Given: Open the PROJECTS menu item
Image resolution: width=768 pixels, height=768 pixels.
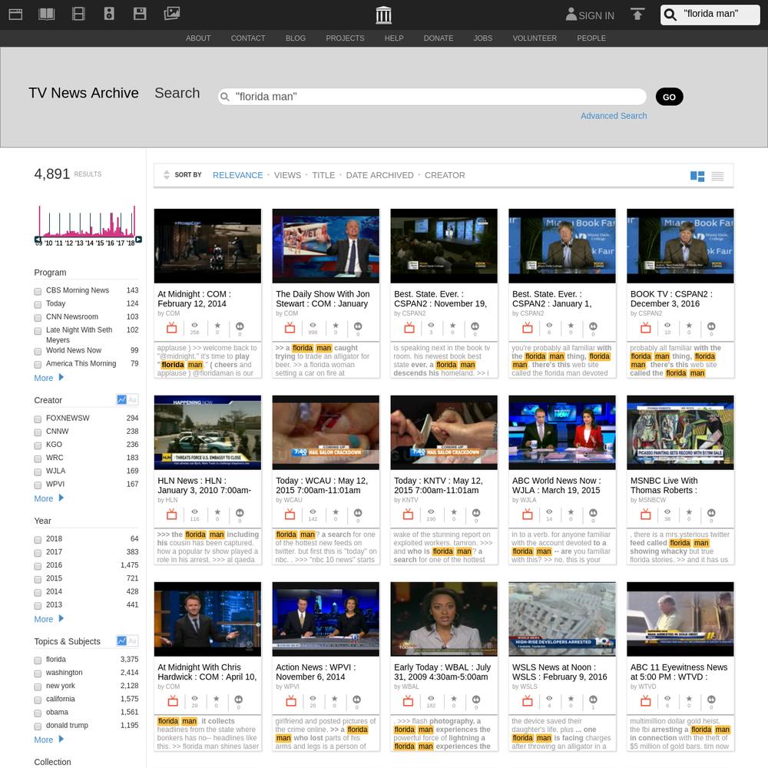Looking at the screenshot, I should click(345, 38).
